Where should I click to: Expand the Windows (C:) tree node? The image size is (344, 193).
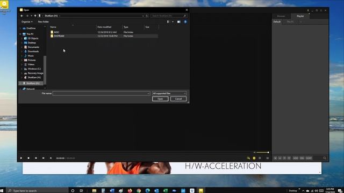click(22, 69)
